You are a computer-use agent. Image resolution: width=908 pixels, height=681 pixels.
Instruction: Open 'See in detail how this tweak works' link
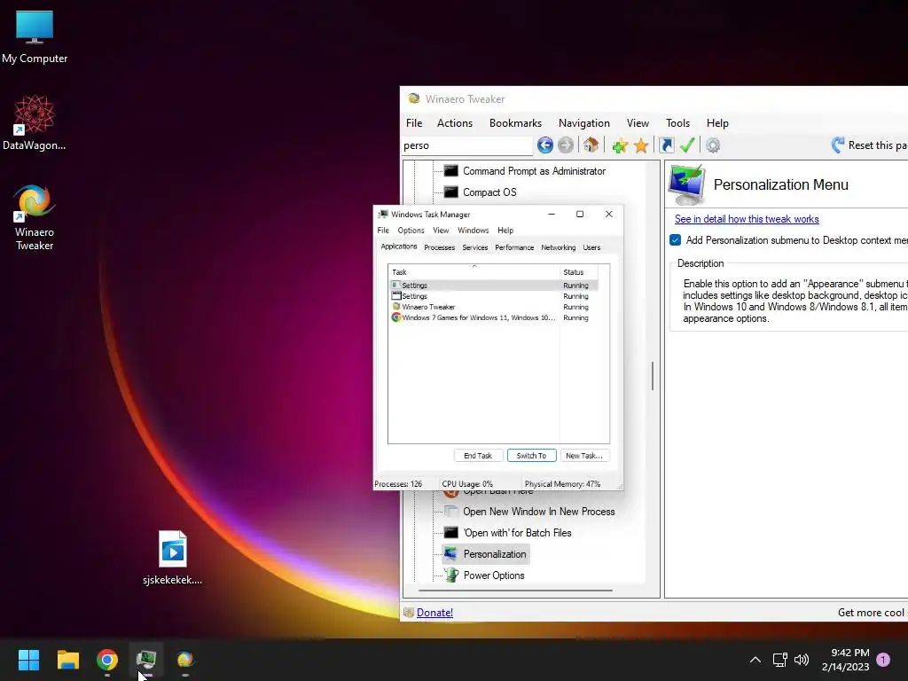pos(747,219)
